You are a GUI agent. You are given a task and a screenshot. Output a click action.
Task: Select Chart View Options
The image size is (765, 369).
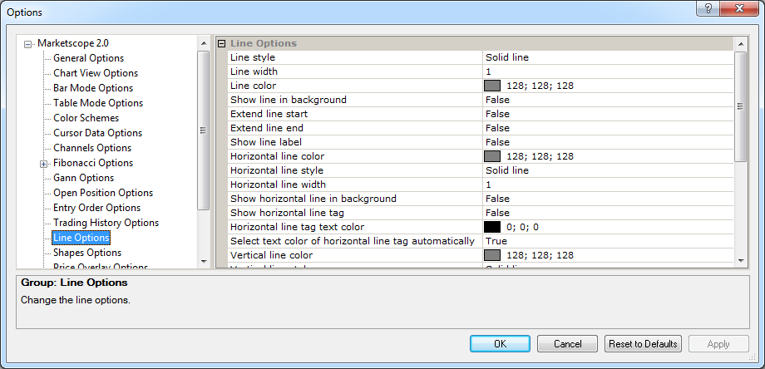96,73
